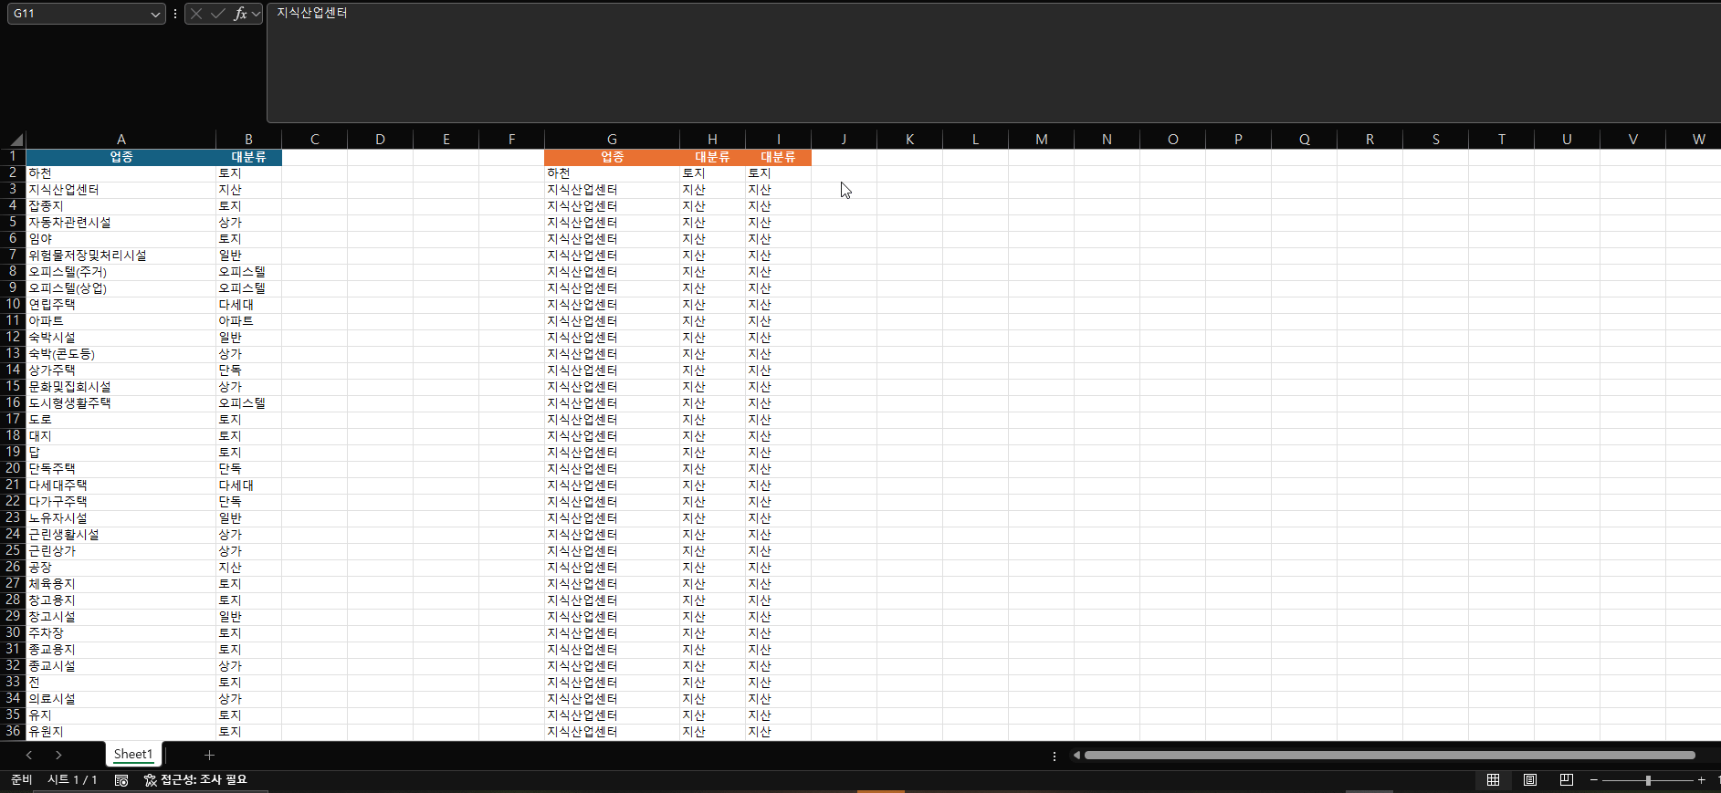Open Insert Function with the fx icon
The image size is (1721, 793).
click(239, 14)
